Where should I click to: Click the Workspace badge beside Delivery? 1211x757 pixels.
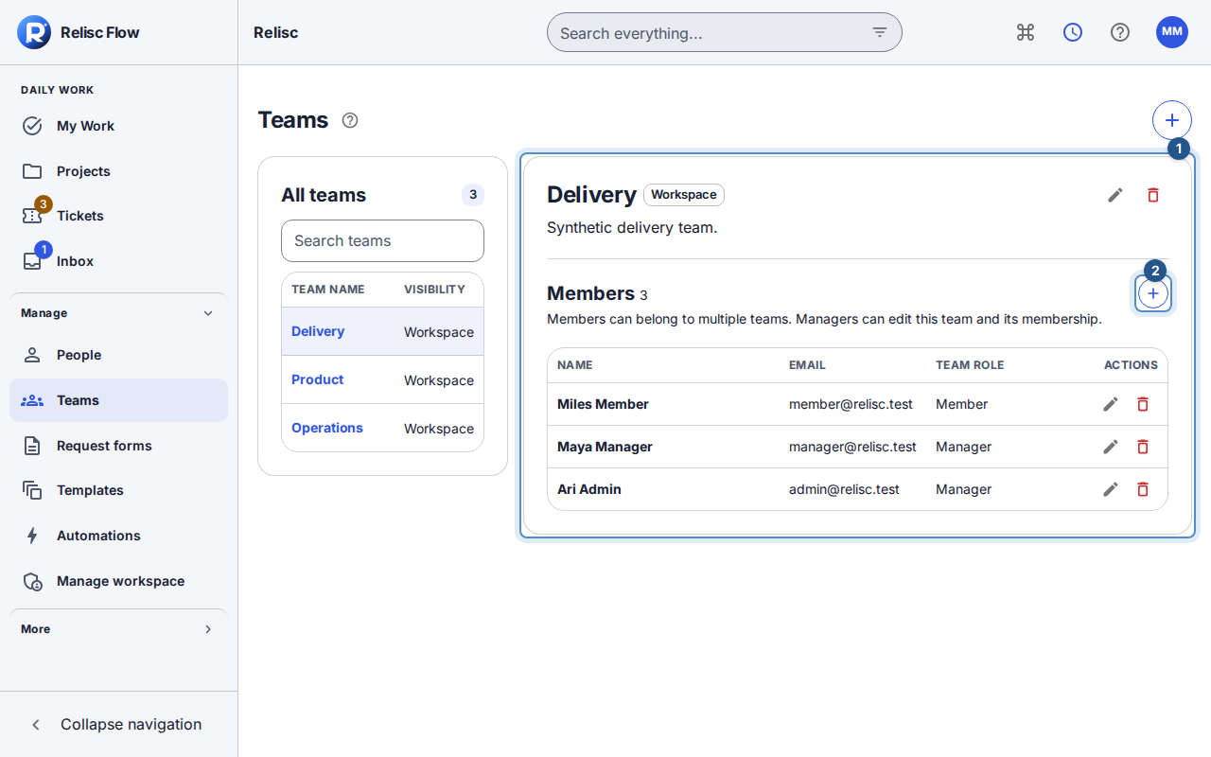[684, 195]
